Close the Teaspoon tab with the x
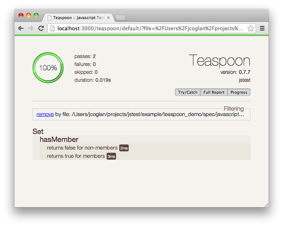The height and width of the screenshot is (227, 283). point(108,18)
